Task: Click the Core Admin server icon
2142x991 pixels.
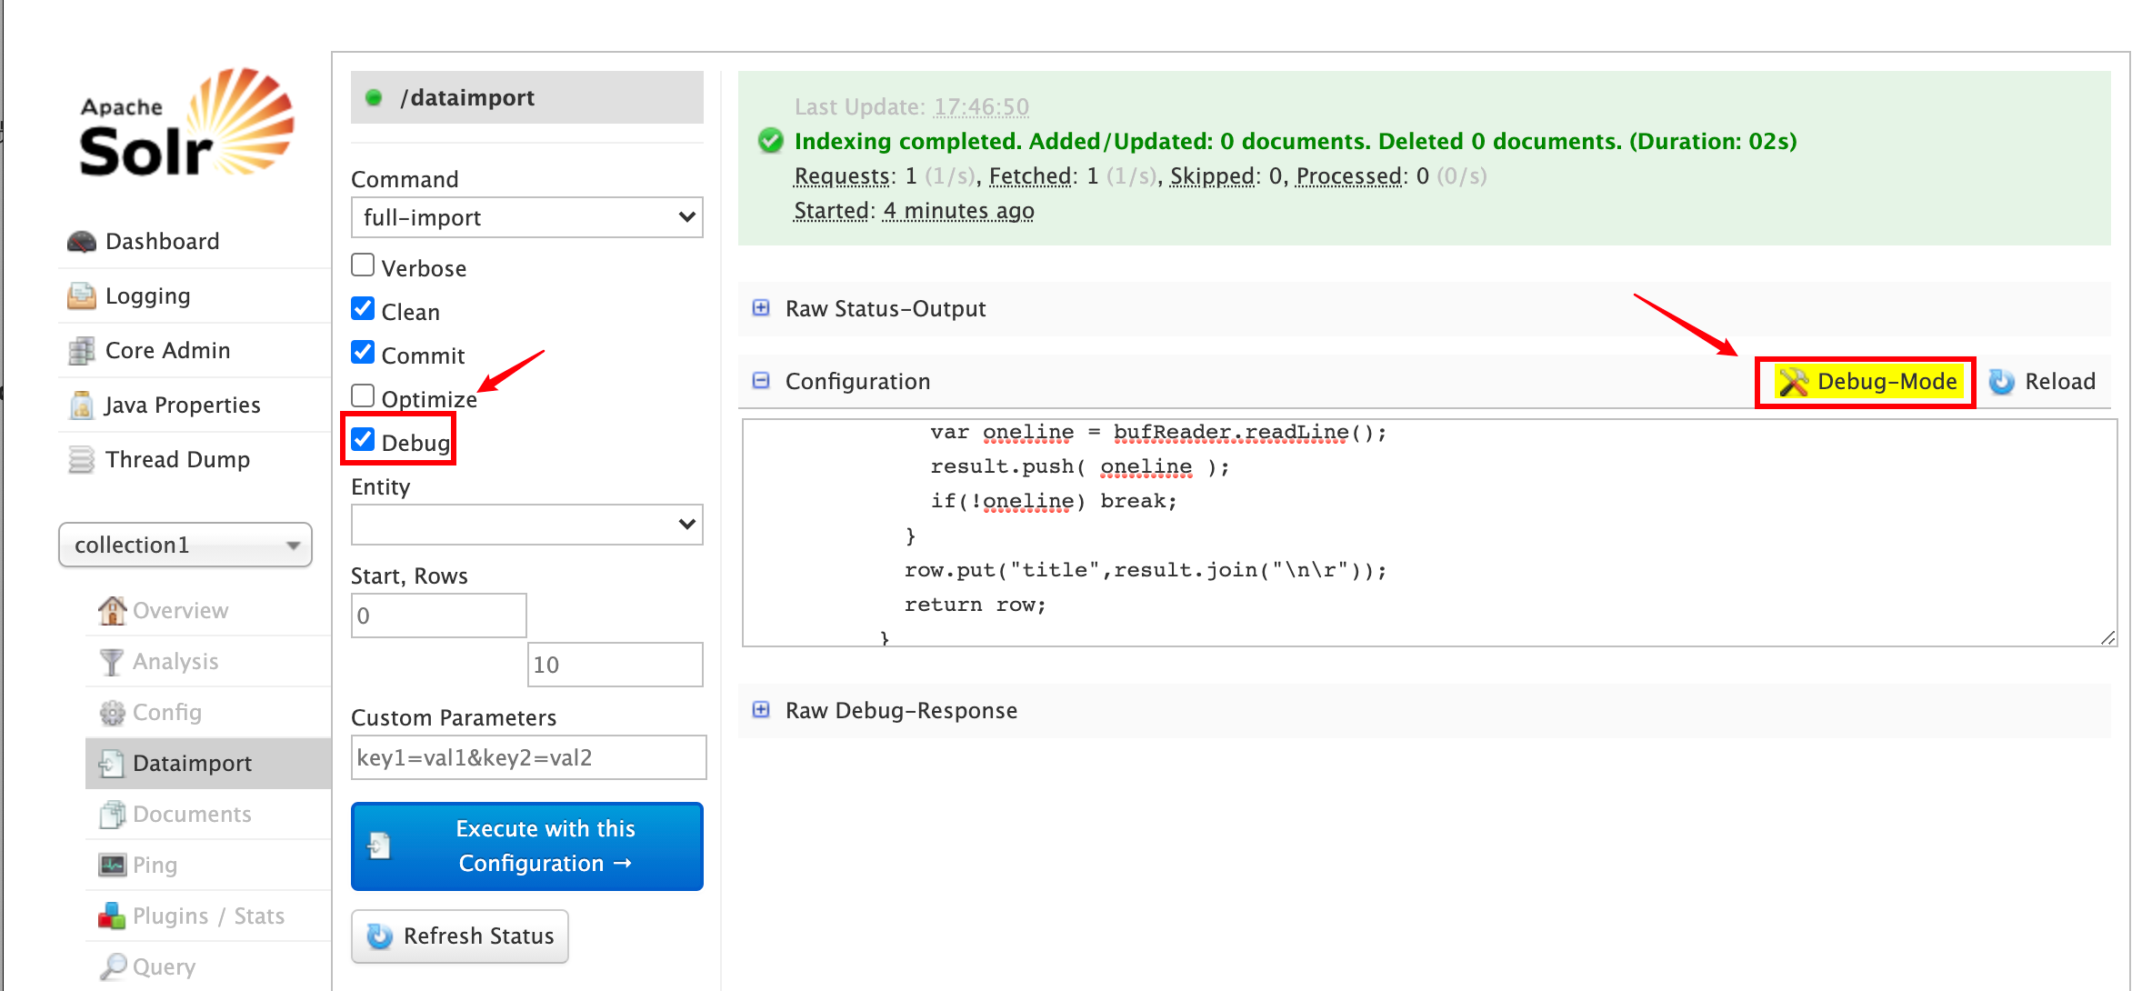Action: point(82,351)
